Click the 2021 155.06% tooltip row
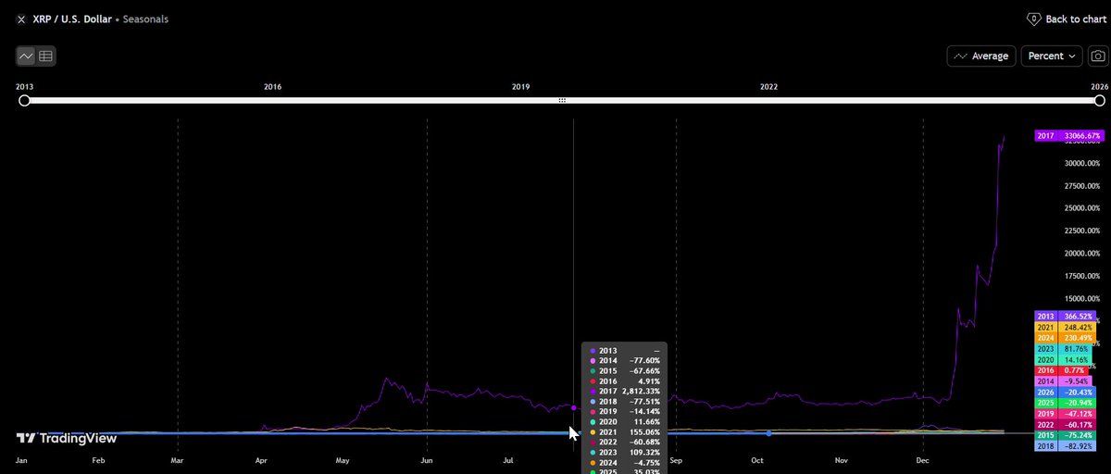1111x474 pixels. pyautogui.click(x=624, y=432)
